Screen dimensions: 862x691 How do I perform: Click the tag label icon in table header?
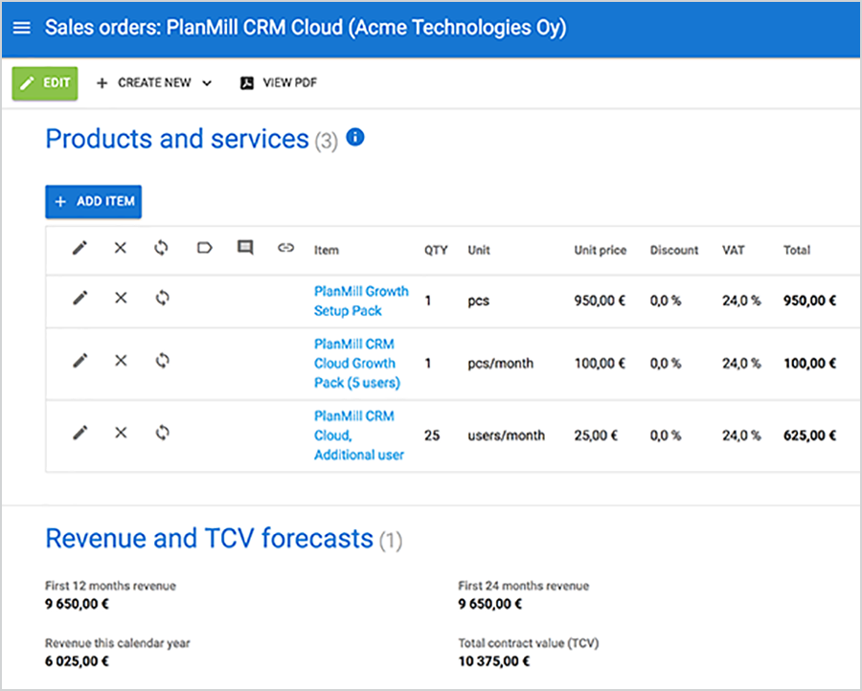click(205, 248)
